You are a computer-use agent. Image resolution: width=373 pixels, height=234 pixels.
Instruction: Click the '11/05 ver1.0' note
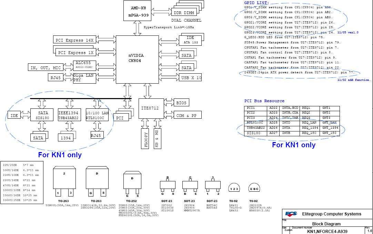pyautogui.click(x=348, y=32)
